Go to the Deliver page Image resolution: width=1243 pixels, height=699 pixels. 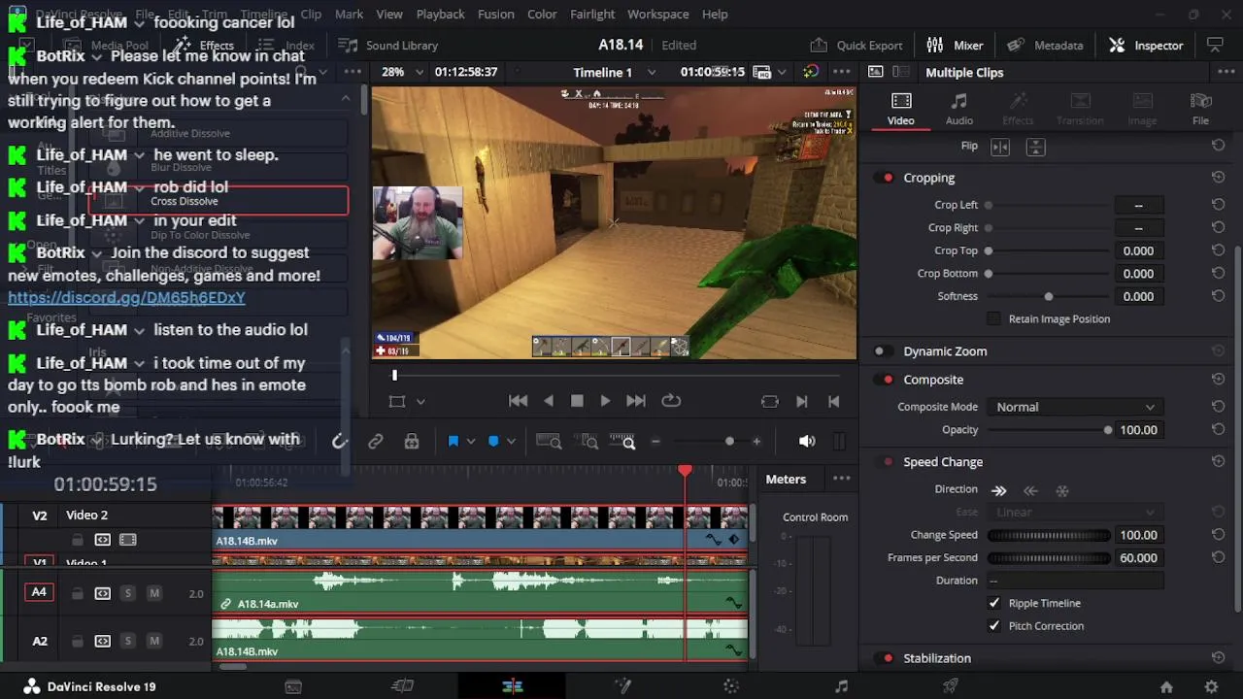pos(951,686)
